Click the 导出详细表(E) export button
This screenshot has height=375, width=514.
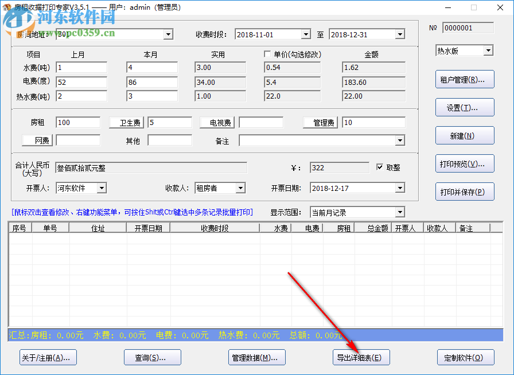coord(361,357)
